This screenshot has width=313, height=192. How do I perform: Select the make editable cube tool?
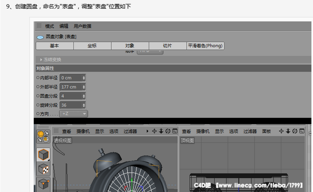coord(43,155)
